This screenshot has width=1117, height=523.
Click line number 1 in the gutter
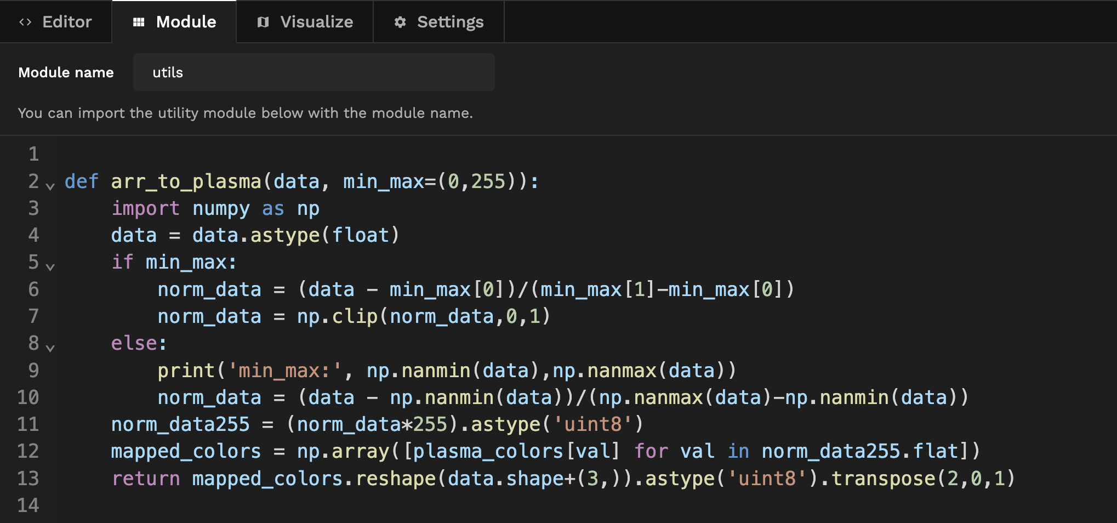[33, 154]
